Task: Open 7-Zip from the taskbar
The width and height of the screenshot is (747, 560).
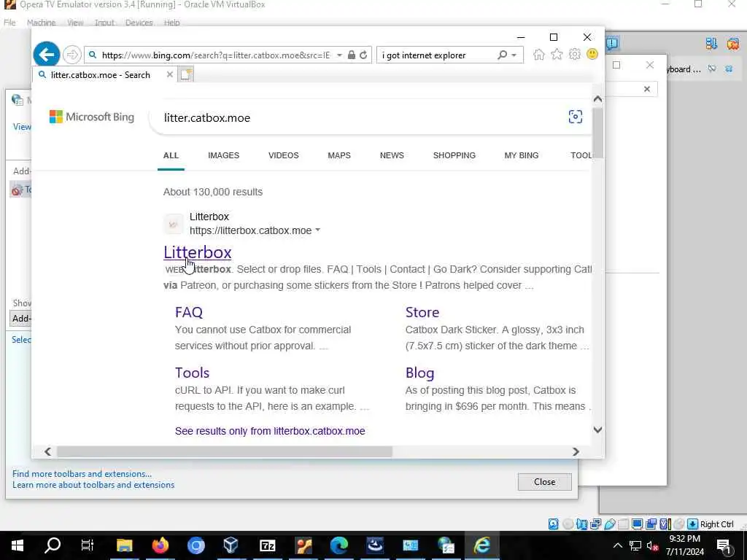Action: click(x=268, y=545)
